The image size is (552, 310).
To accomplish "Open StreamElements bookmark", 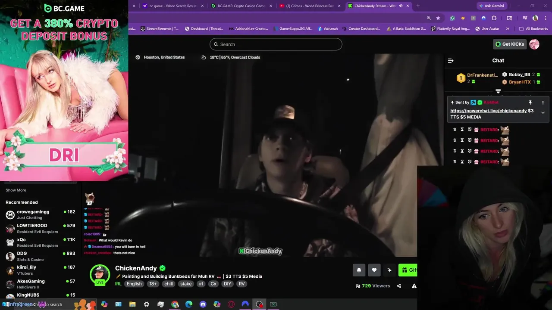I will point(159,29).
